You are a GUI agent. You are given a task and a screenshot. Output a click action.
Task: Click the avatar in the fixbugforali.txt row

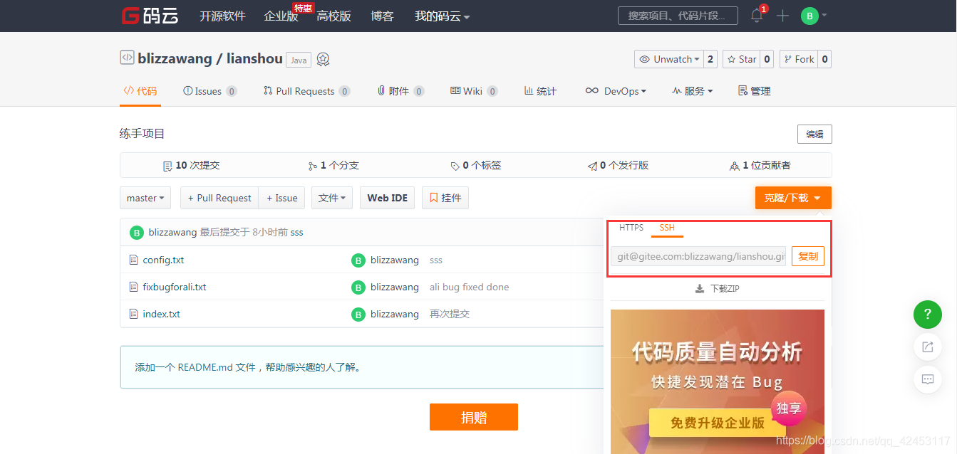tap(358, 287)
